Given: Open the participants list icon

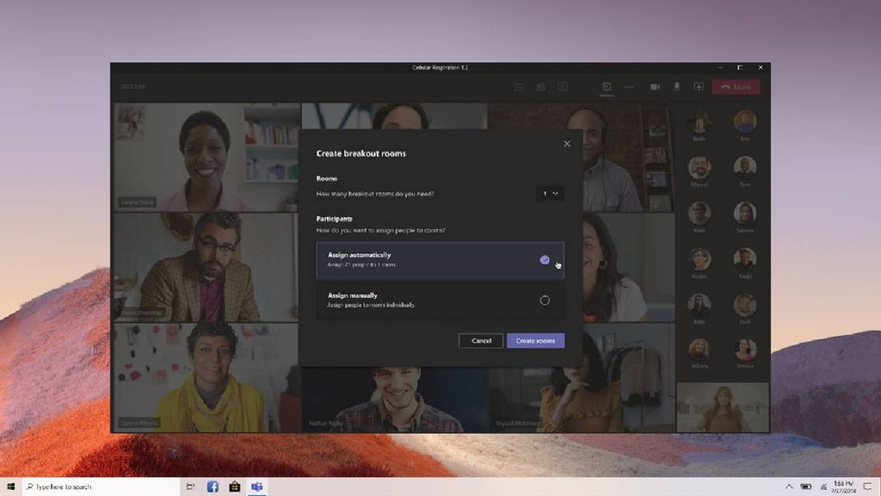Looking at the screenshot, I should point(540,86).
